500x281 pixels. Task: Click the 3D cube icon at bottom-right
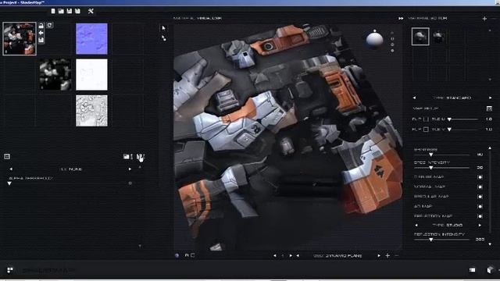click(491, 270)
